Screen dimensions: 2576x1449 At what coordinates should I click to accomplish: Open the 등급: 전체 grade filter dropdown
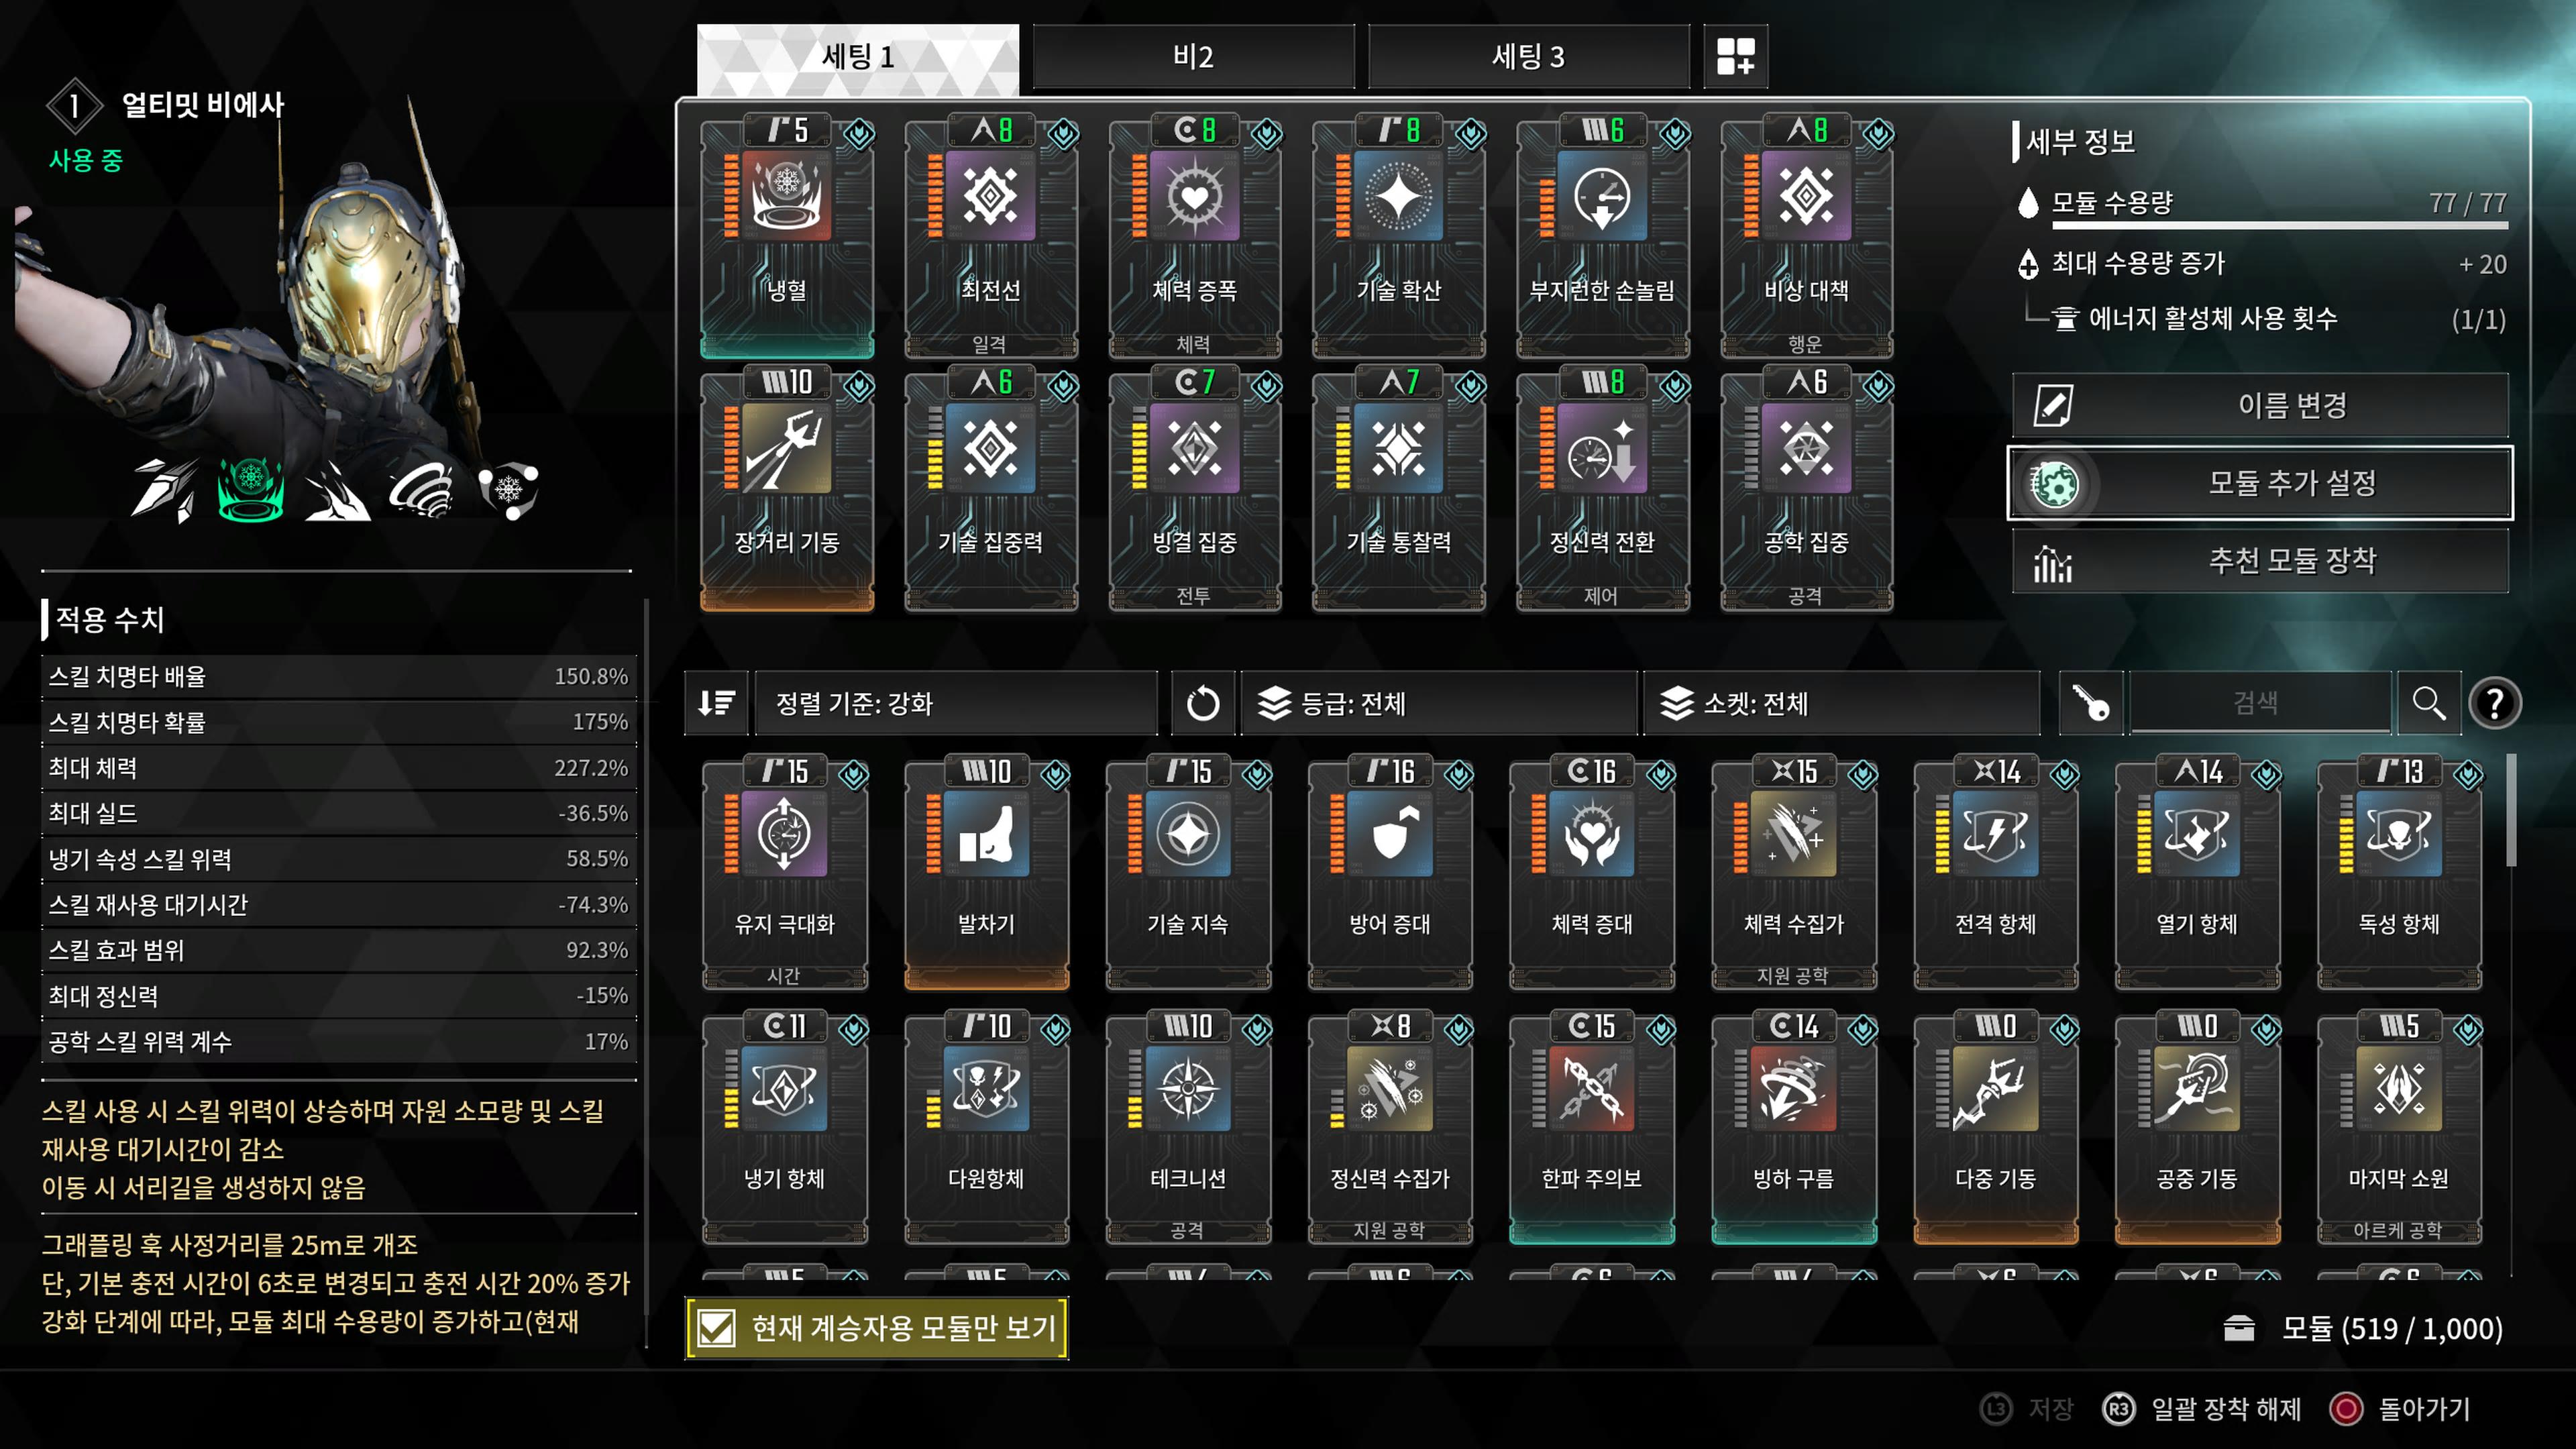[1438, 703]
